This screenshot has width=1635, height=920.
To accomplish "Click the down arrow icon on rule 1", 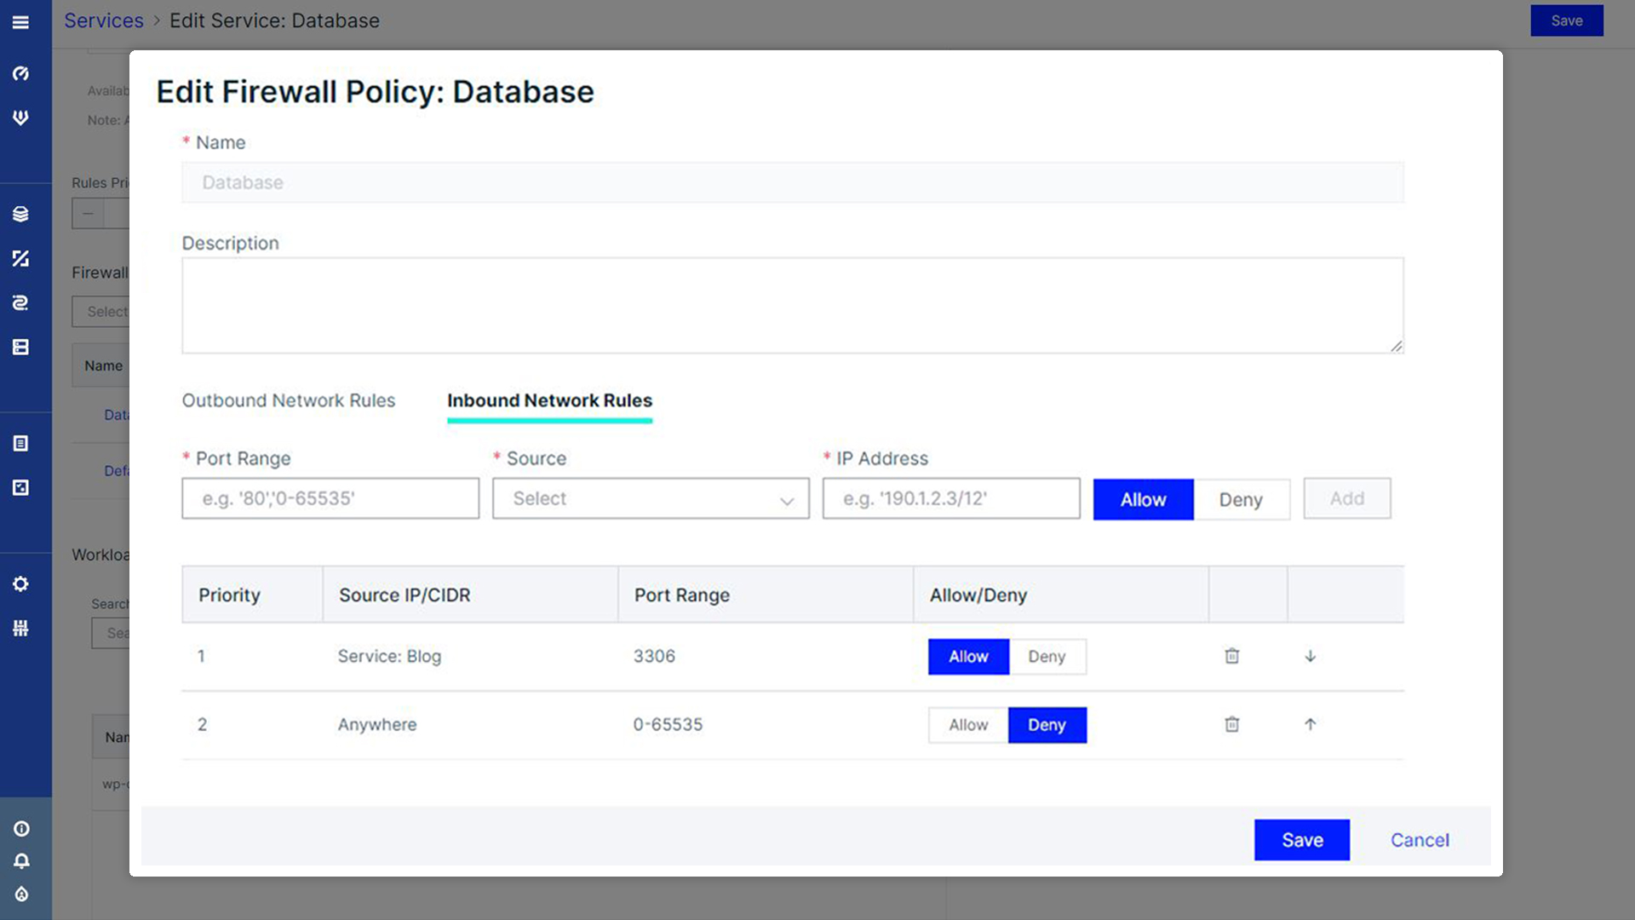I will coord(1310,656).
